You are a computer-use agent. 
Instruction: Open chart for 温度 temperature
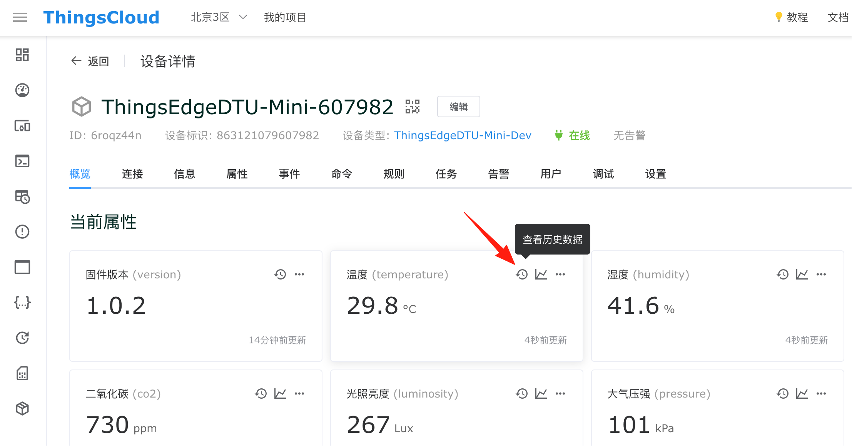tap(541, 274)
